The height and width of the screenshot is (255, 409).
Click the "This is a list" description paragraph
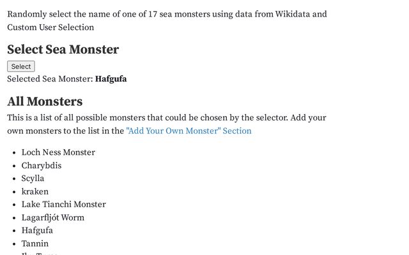(166, 124)
